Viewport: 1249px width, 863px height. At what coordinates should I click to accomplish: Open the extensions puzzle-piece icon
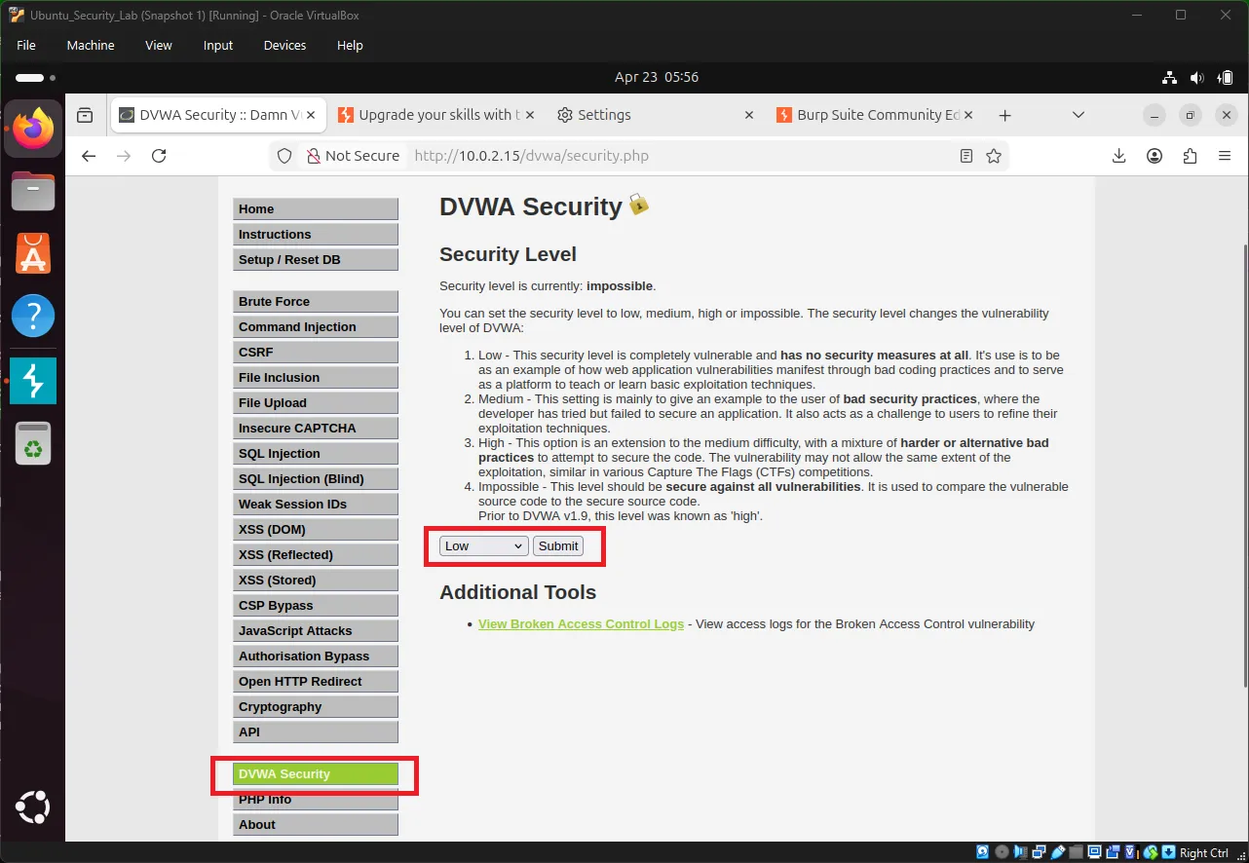[x=1189, y=156]
